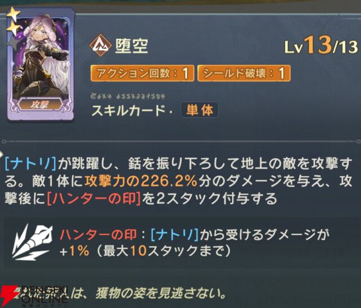Click [ナトリ] link in Hunter's Mark tooltip
Viewport: 361px width, 308px height.
click(x=175, y=235)
